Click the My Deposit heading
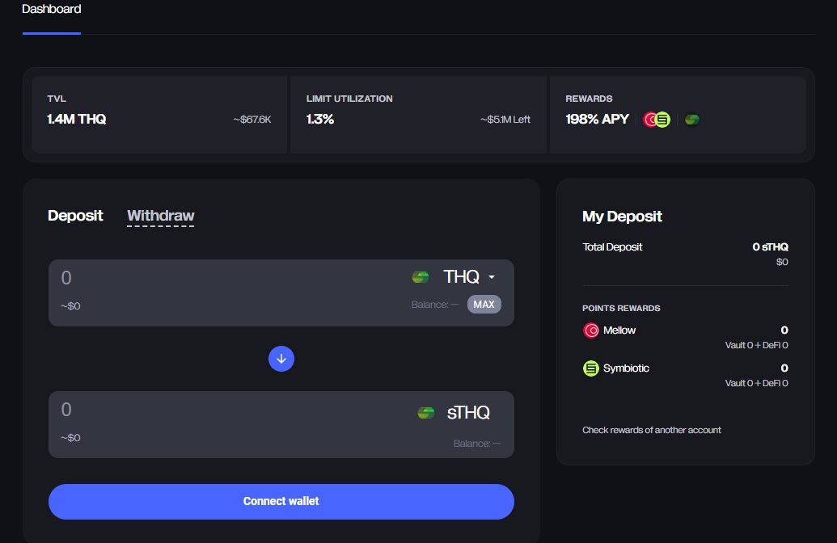Screen dimensions: 837x543 pos(622,216)
